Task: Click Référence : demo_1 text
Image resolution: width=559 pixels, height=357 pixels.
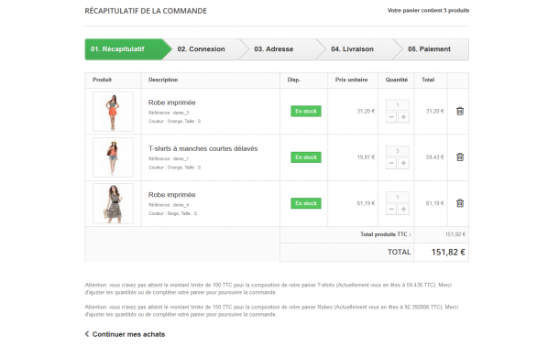Action: click(169, 158)
